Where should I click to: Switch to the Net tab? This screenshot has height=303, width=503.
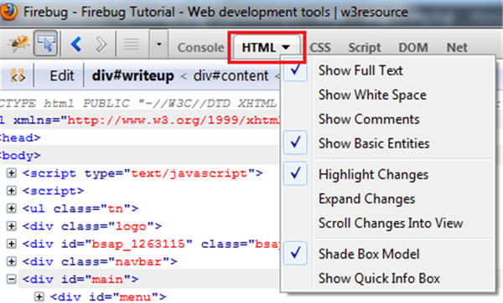click(457, 48)
